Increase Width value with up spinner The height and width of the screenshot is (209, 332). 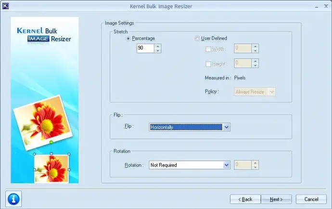[x=255, y=46]
